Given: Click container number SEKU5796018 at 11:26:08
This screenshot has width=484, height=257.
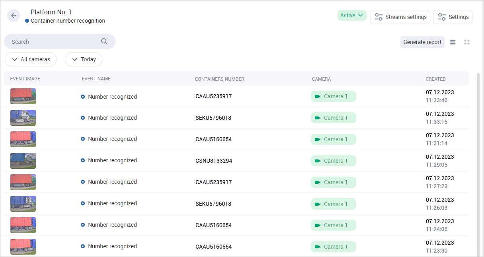Looking at the screenshot, I should click(x=213, y=204).
